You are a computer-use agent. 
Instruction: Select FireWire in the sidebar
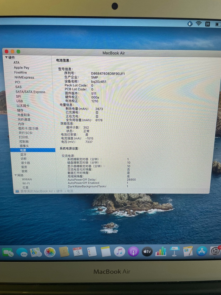(21, 72)
